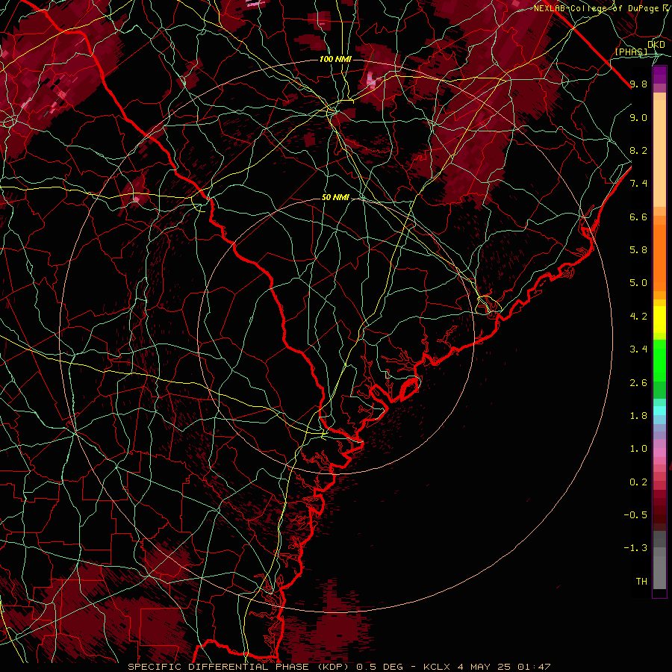The image size is (672, 672).
Task: Click the 9.0 value on color scale
Action: [x=638, y=117]
